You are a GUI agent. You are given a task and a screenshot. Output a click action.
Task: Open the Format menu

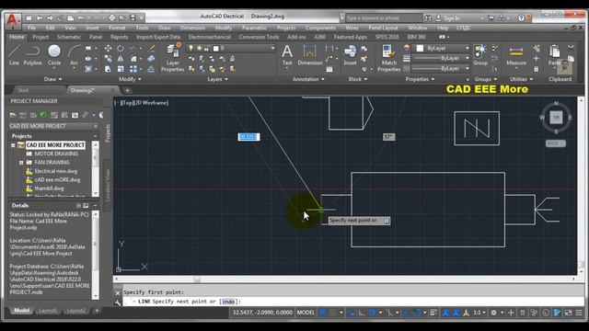[x=117, y=28]
